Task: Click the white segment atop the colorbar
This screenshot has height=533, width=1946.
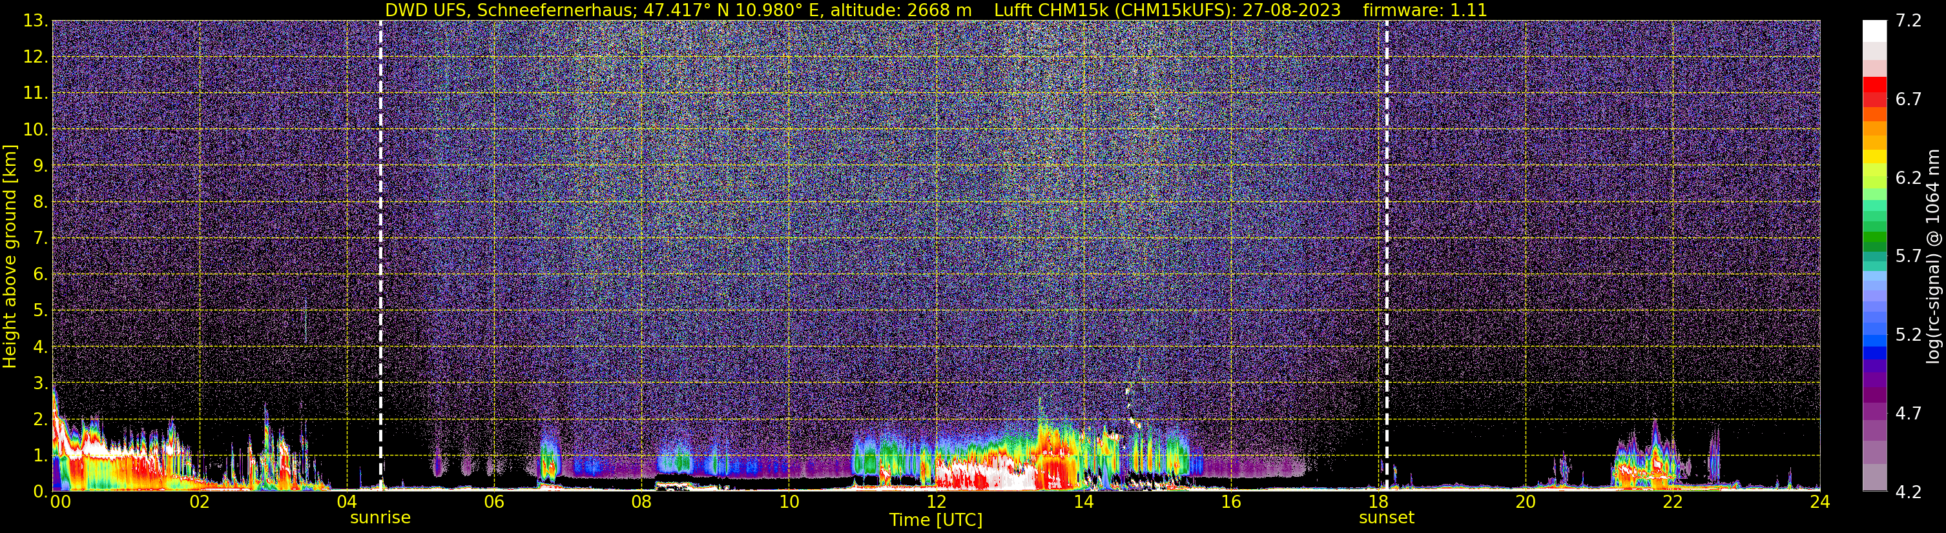Action: click(x=1874, y=31)
